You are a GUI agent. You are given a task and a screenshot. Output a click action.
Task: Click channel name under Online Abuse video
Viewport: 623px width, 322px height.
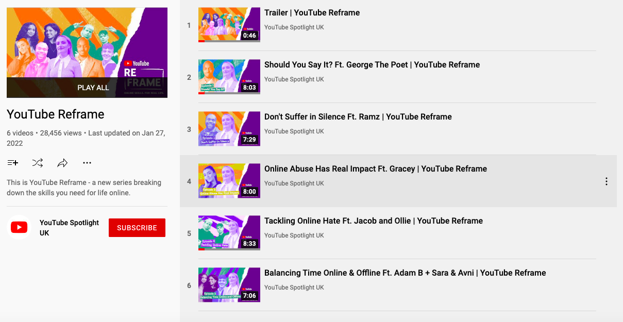[x=294, y=183]
